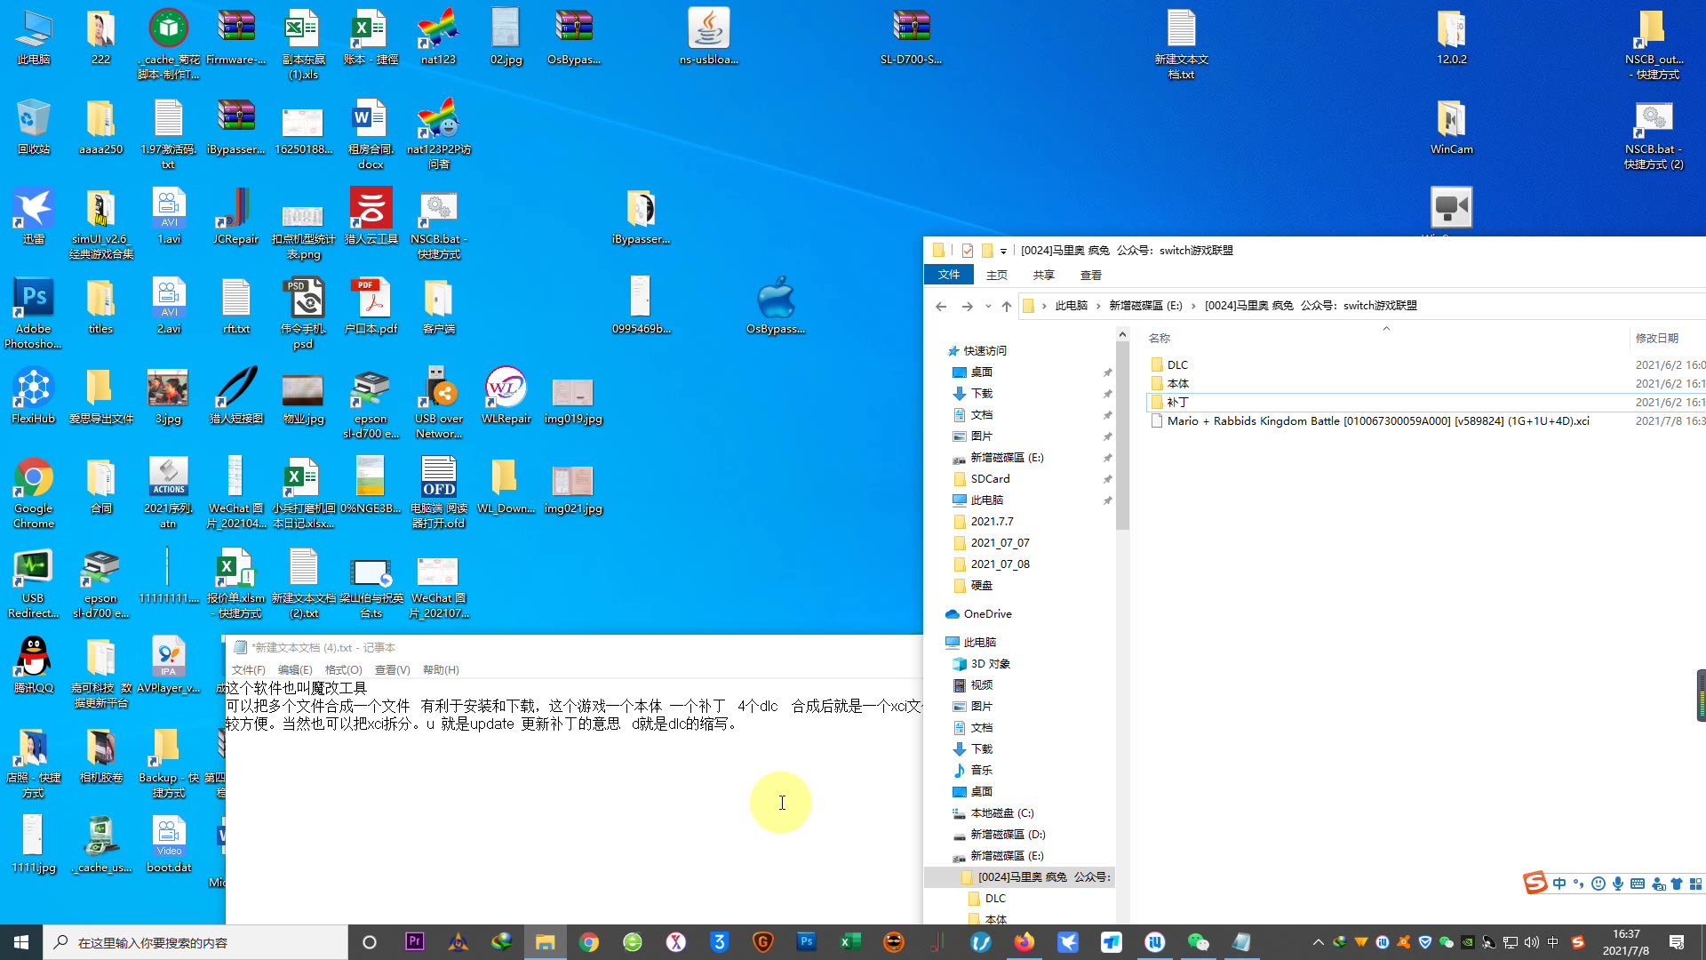
Task: Open 12.0.2 folder on desktop
Action: (1452, 37)
